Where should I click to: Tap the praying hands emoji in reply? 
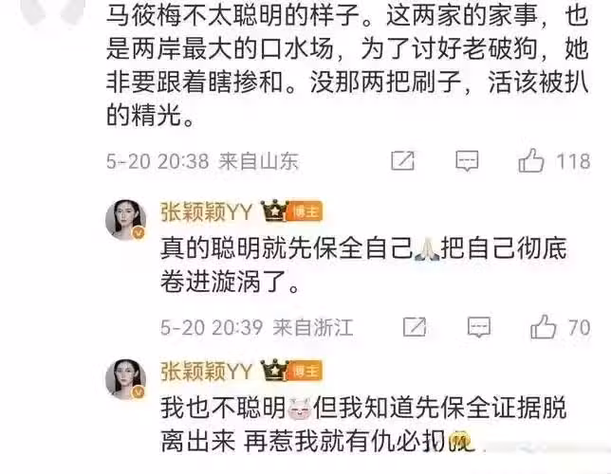click(x=427, y=249)
